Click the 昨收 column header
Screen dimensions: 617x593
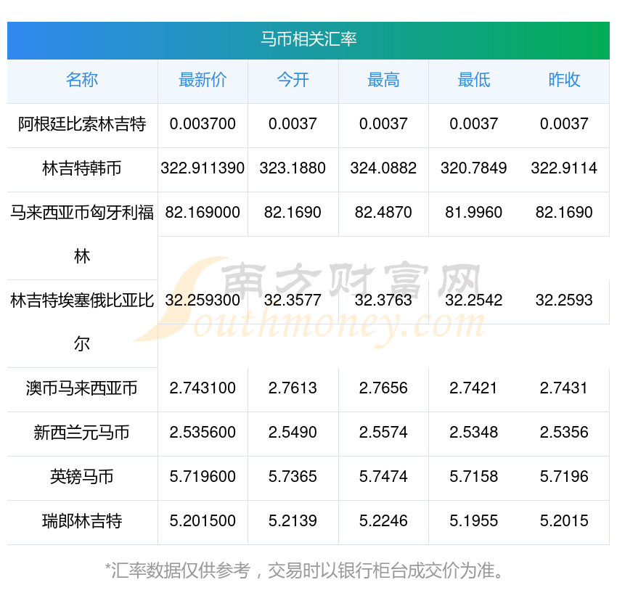(x=564, y=80)
